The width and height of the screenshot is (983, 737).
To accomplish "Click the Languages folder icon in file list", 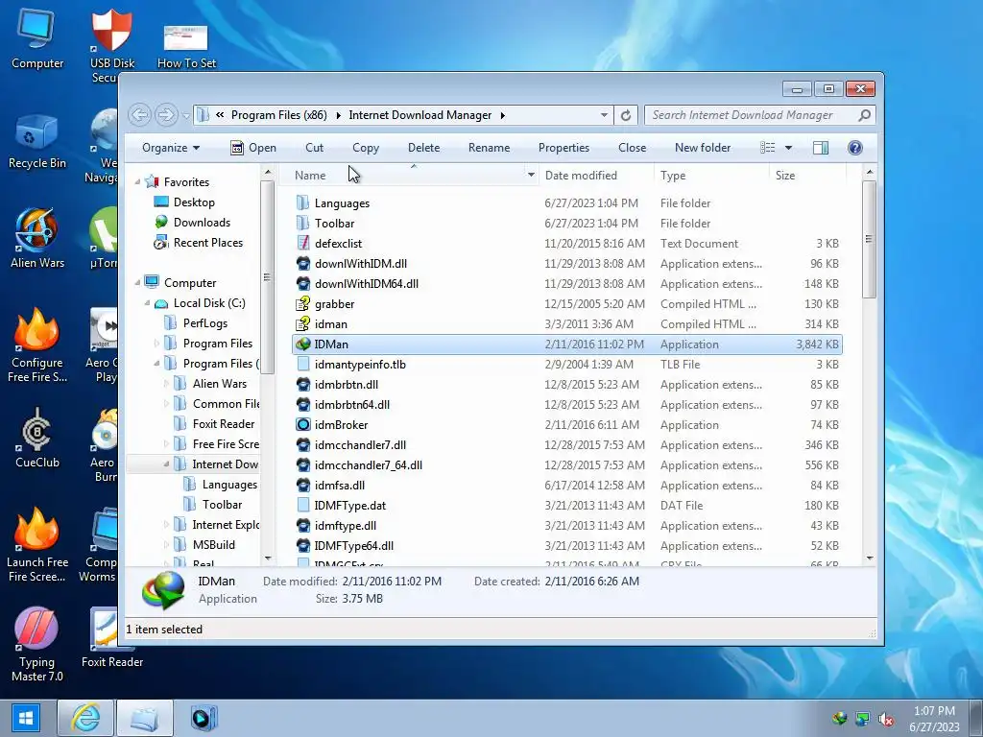I will point(303,203).
